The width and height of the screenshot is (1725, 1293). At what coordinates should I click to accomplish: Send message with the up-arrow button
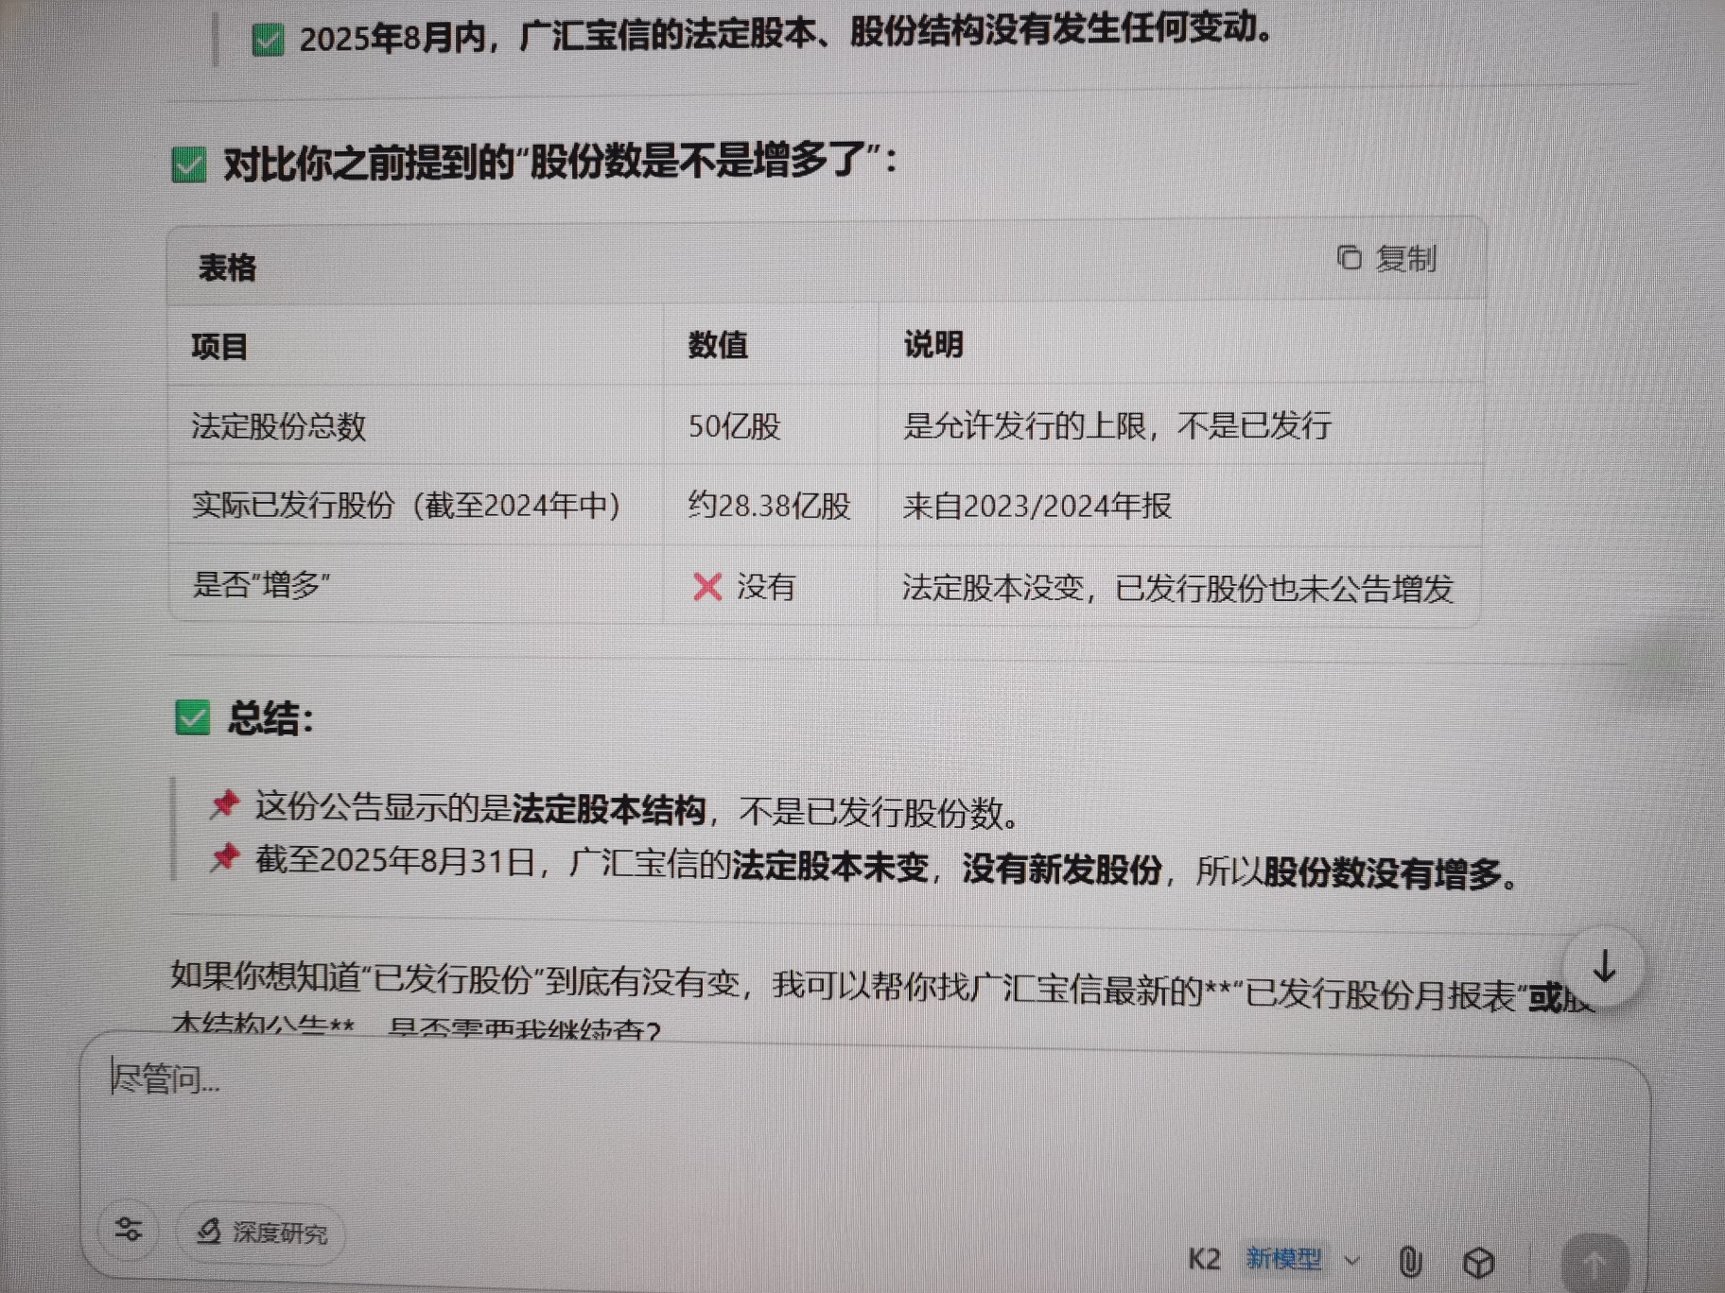pyautogui.click(x=1594, y=1263)
